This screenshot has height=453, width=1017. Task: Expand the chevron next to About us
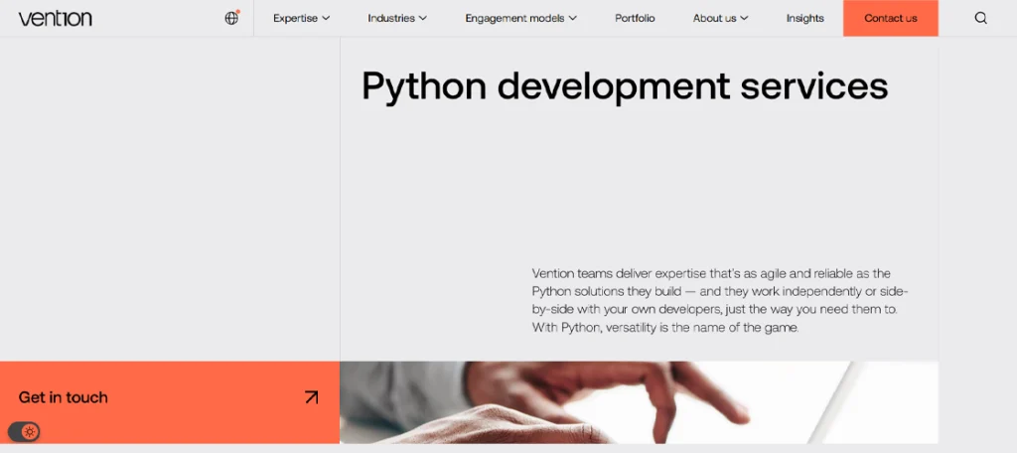[x=744, y=18]
